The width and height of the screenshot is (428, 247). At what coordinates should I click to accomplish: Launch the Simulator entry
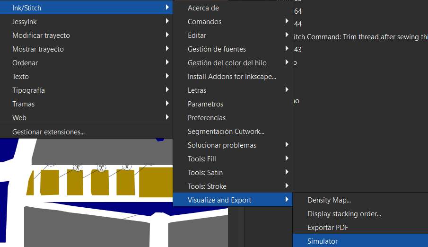click(360, 241)
